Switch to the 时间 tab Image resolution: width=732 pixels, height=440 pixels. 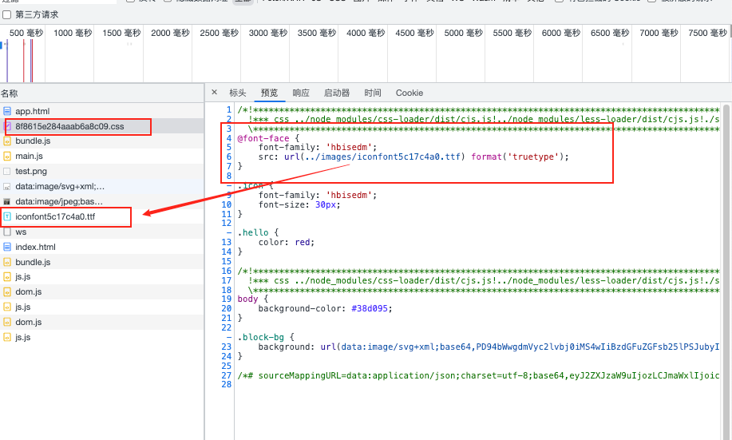(373, 93)
